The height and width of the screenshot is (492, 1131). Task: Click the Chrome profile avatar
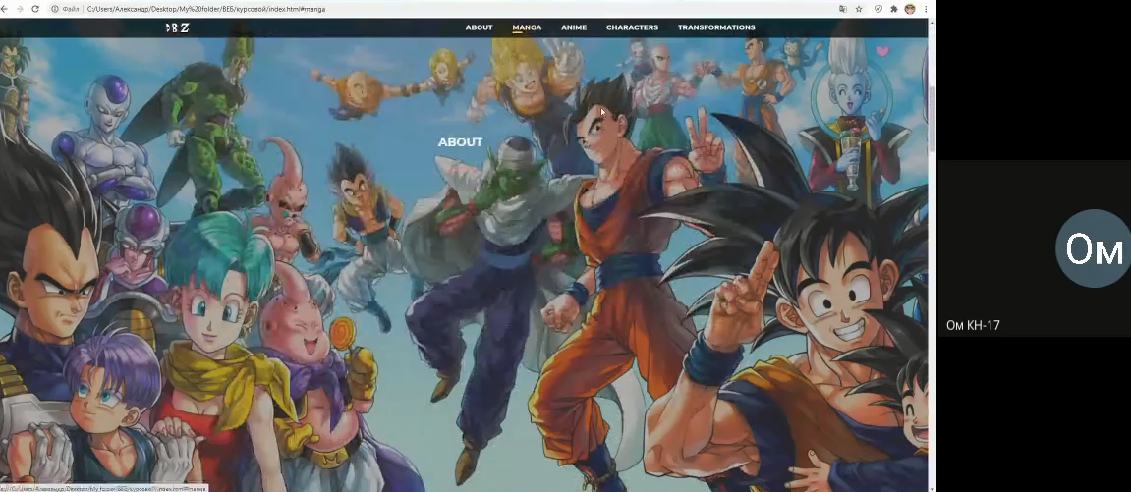pyautogui.click(x=910, y=9)
